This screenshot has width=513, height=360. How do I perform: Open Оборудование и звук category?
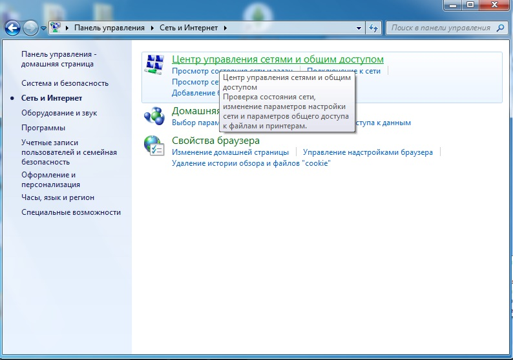click(x=59, y=113)
